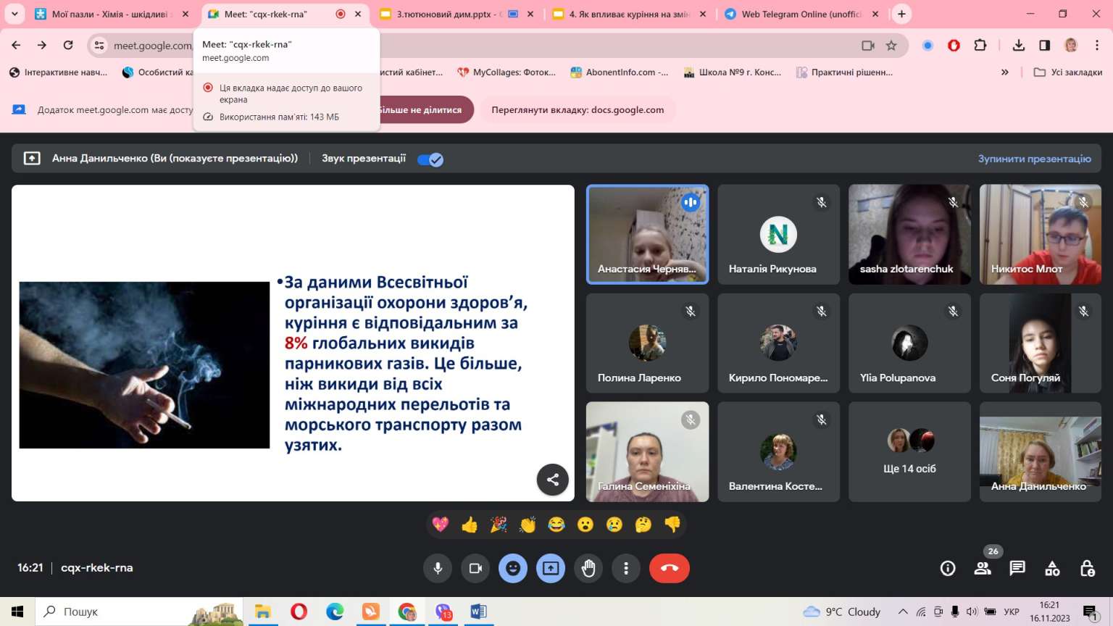Open Інтерактивне навч... bookmark
This screenshot has width=1113, height=626.
pos(58,72)
